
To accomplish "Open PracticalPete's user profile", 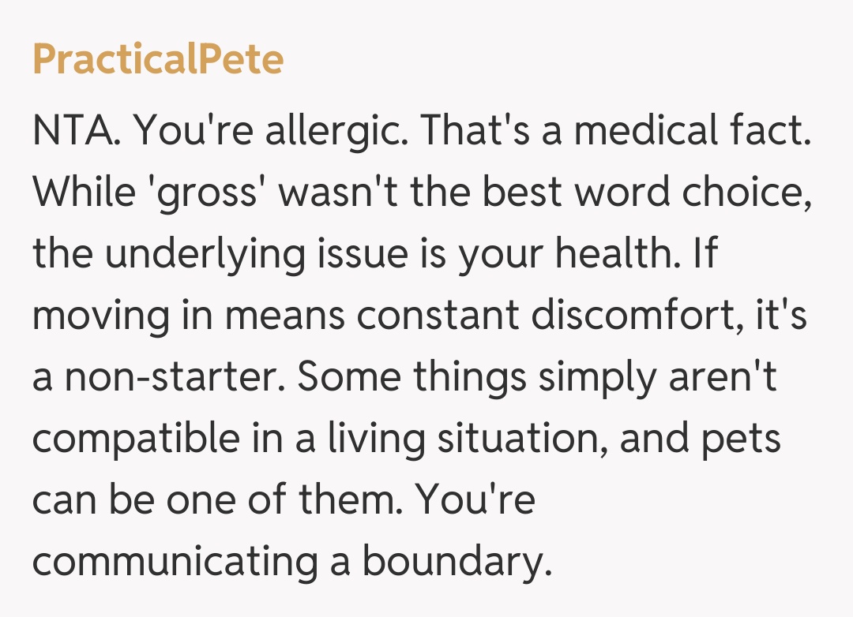I will (x=157, y=60).
